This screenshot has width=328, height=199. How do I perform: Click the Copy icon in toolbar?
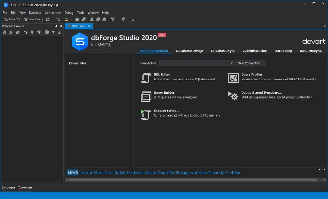pyautogui.click(x=98, y=19)
